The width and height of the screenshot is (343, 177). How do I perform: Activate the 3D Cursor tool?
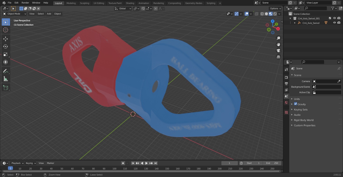coord(6,30)
